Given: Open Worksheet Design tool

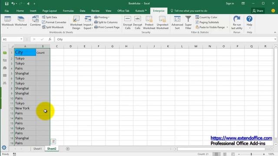Looking at the screenshot, I should point(76,23).
